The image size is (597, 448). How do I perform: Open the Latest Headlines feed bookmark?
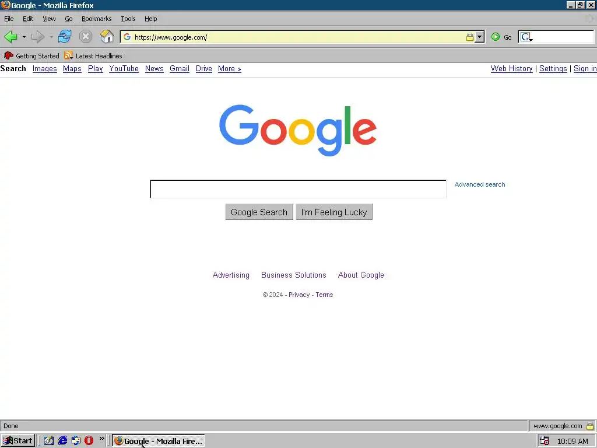point(93,55)
